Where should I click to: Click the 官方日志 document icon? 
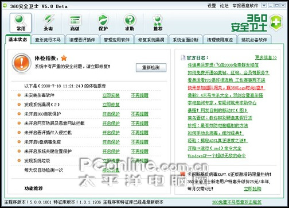click(x=183, y=57)
